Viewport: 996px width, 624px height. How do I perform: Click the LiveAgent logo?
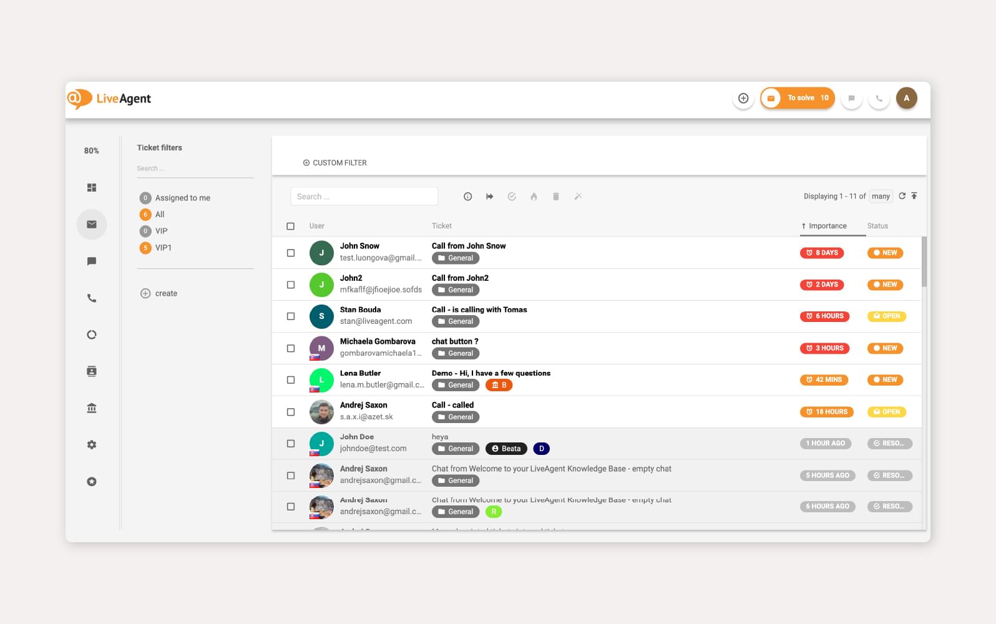click(109, 99)
